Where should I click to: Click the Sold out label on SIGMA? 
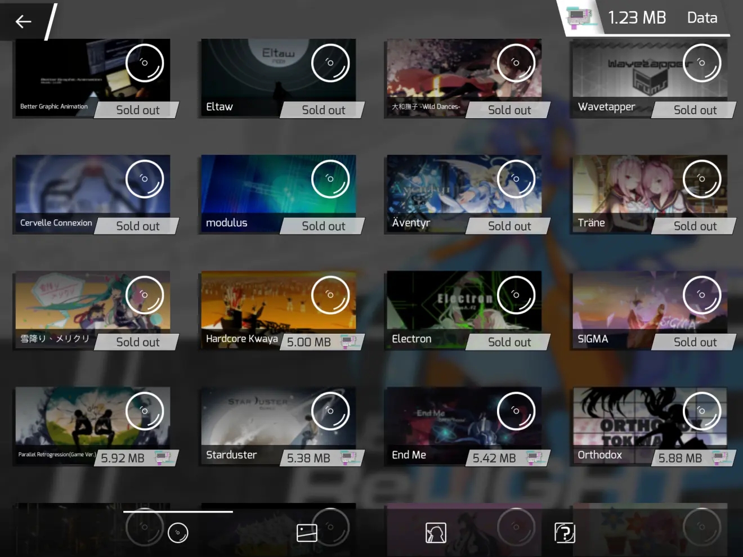click(695, 342)
